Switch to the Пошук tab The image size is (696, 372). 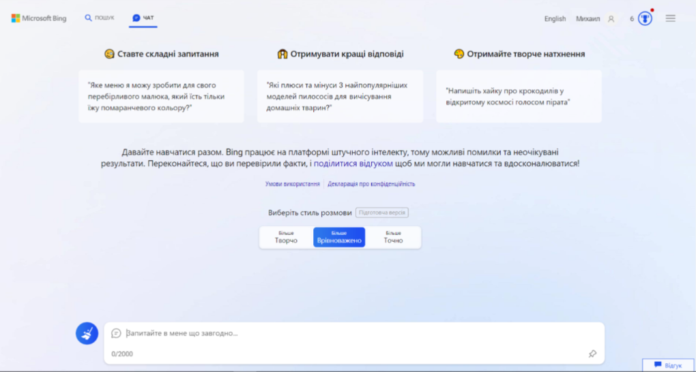pyautogui.click(x=100, y=18)
